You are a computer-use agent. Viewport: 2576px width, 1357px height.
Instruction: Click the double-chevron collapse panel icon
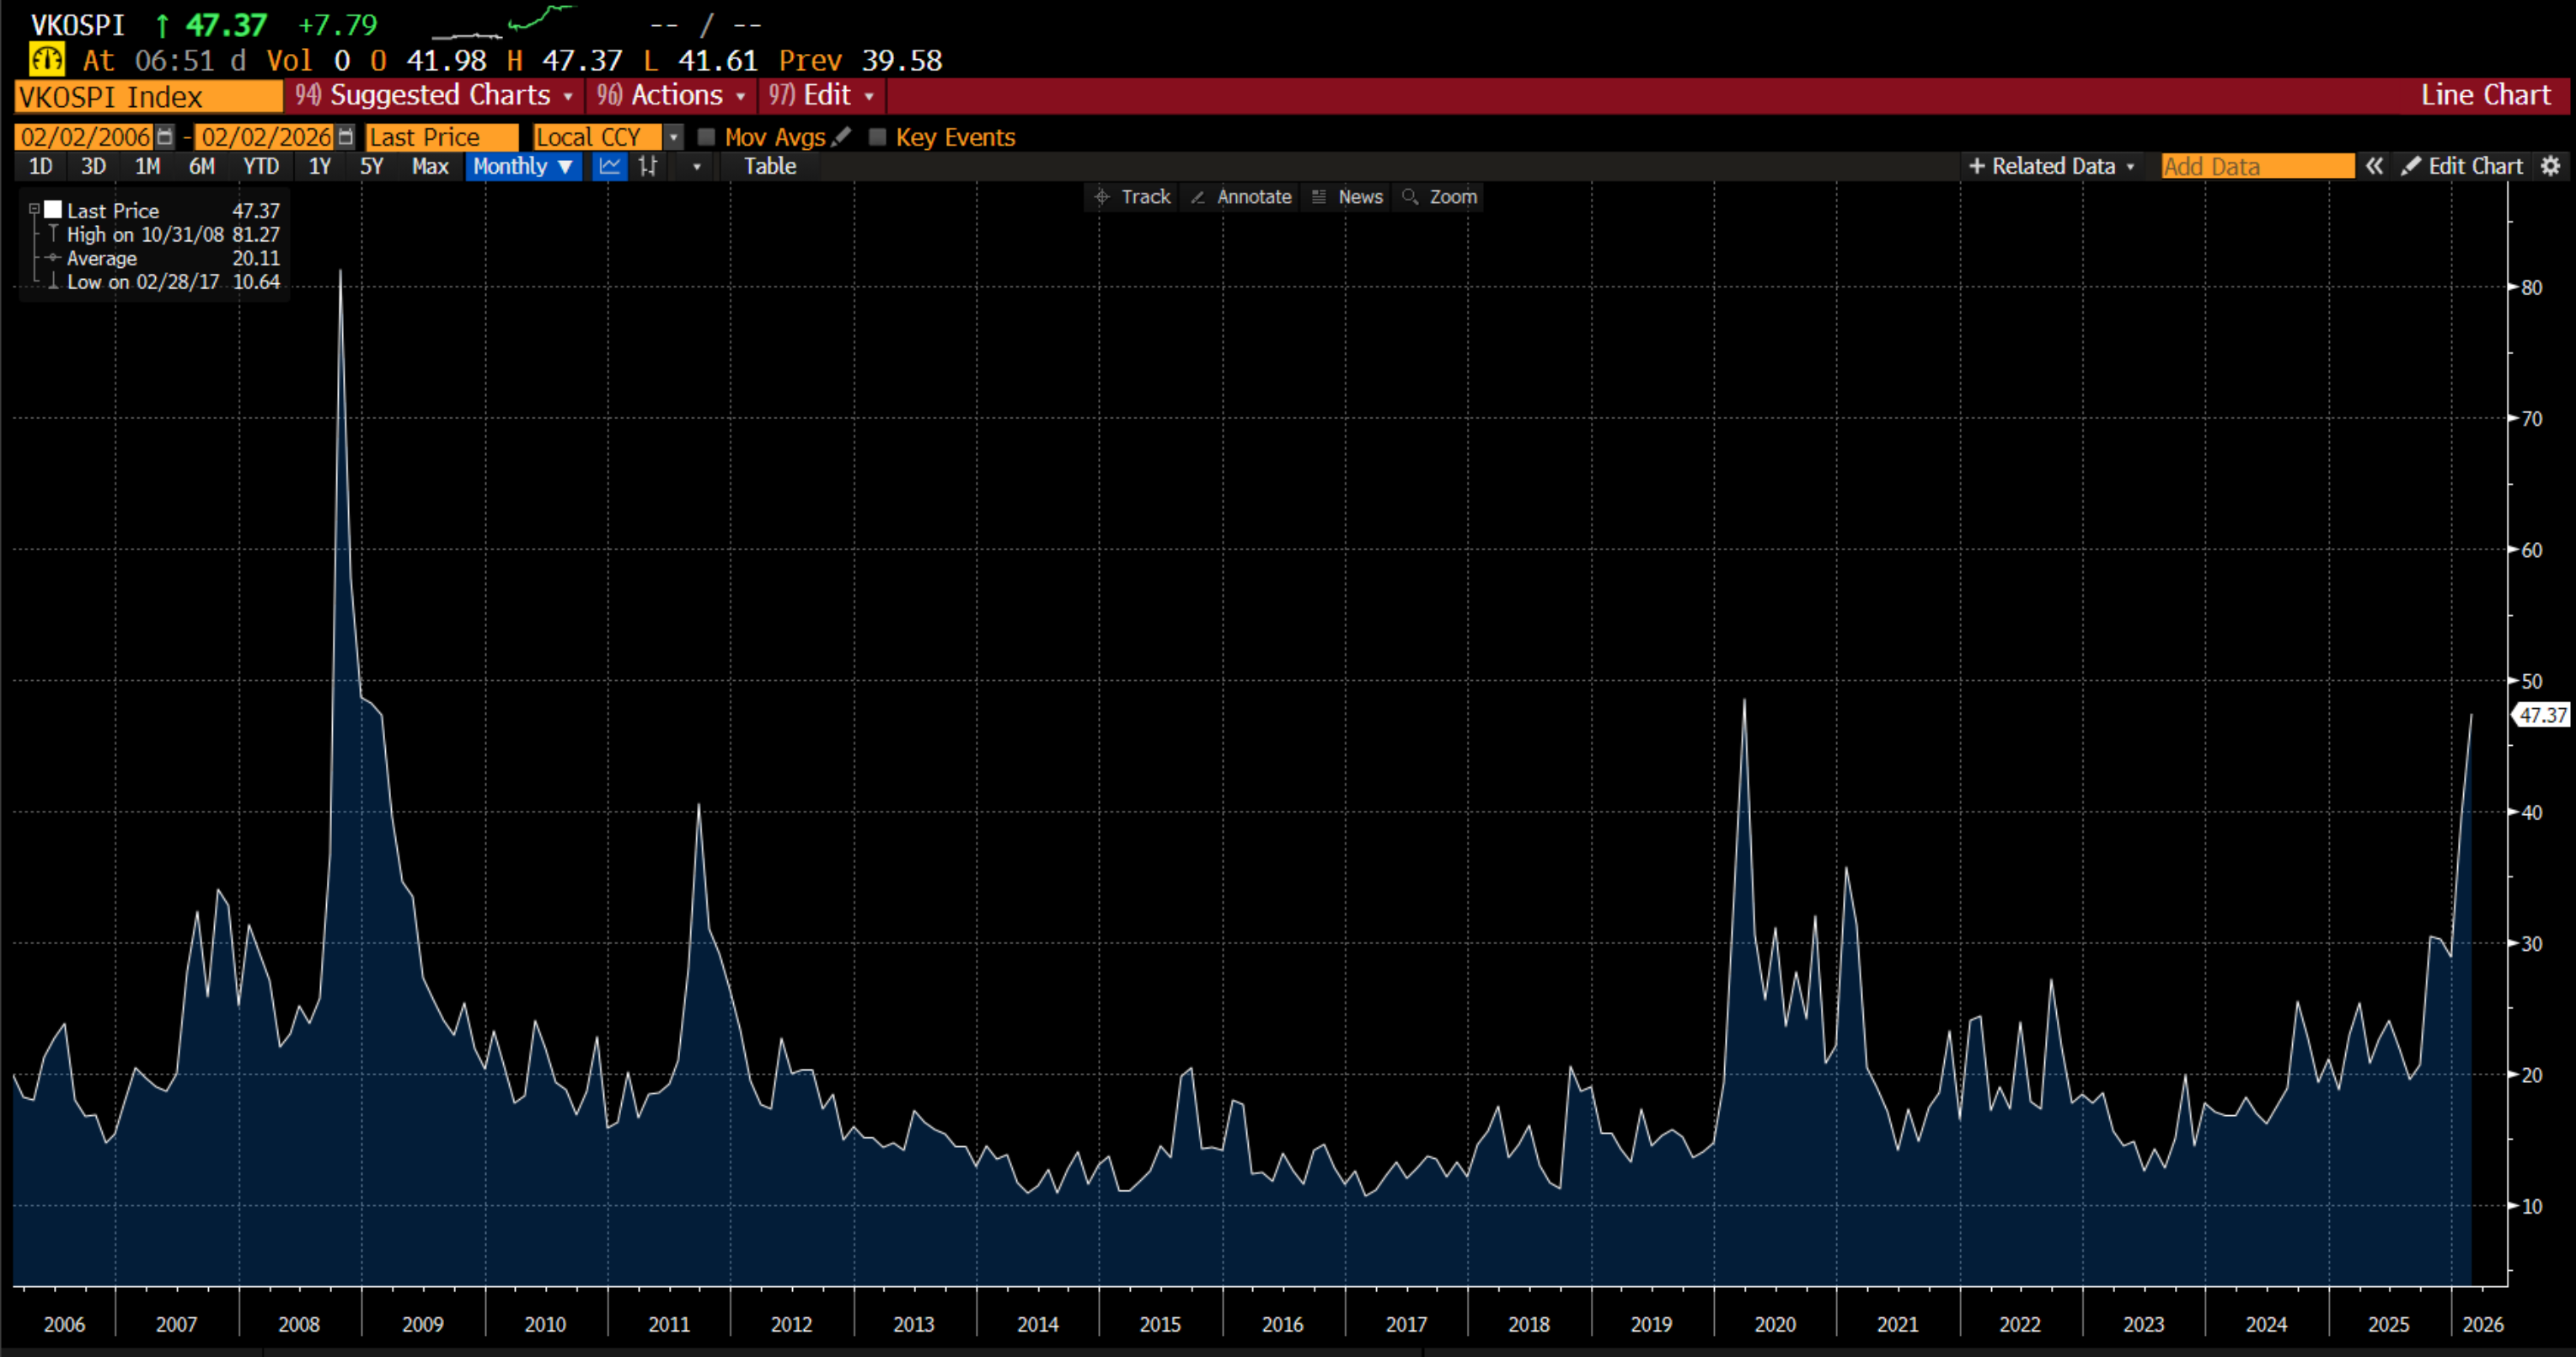(x=2374, y=166)
